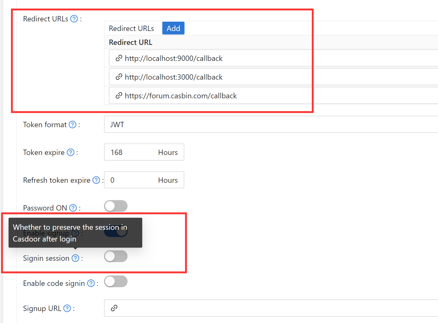Open the Signup URL help tooltip
The width and height of the screenshot is (438, 323).
[x=67, y=308]
